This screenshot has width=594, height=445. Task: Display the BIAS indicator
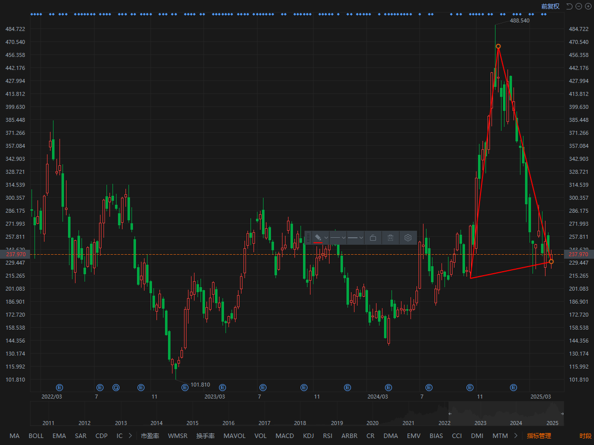[x=436, y=436]
